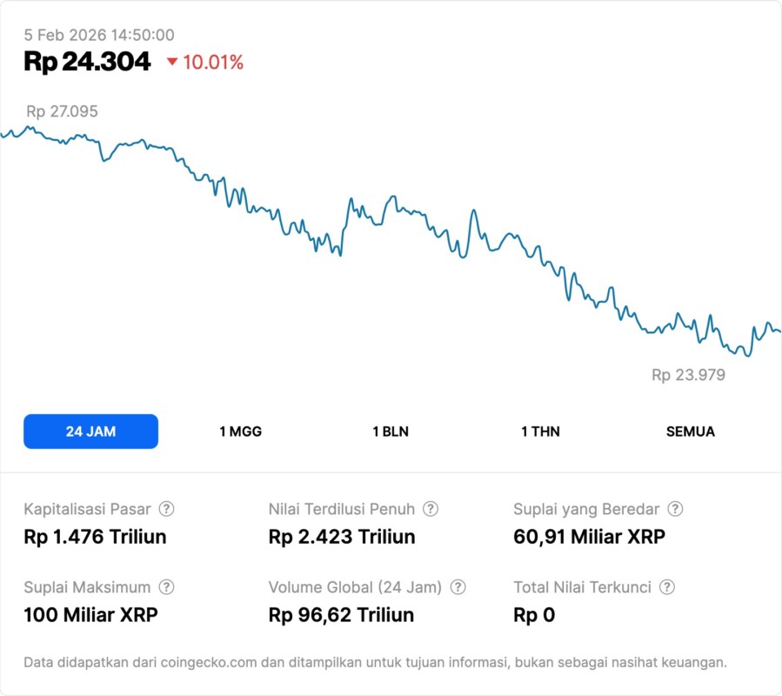
Task: Show the 1 THN price chart
Action: (540, 432)
